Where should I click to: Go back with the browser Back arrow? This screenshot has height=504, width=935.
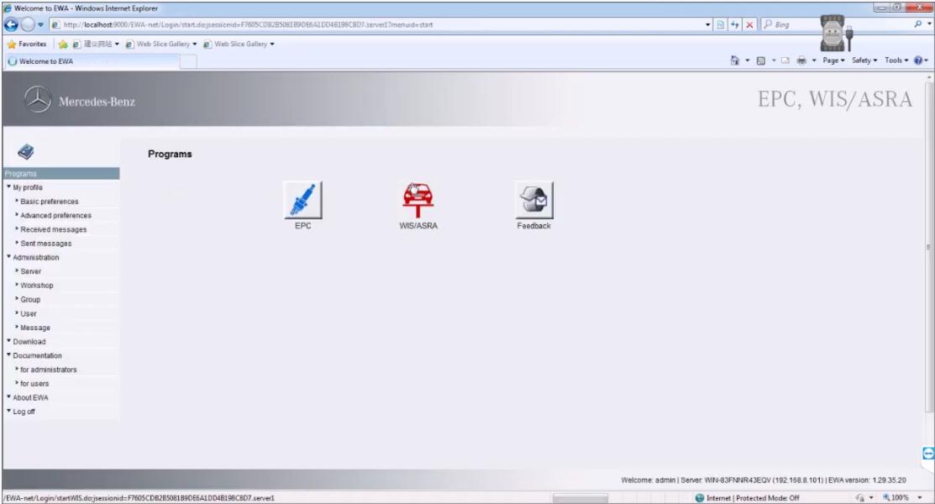[x=11, y=24]
